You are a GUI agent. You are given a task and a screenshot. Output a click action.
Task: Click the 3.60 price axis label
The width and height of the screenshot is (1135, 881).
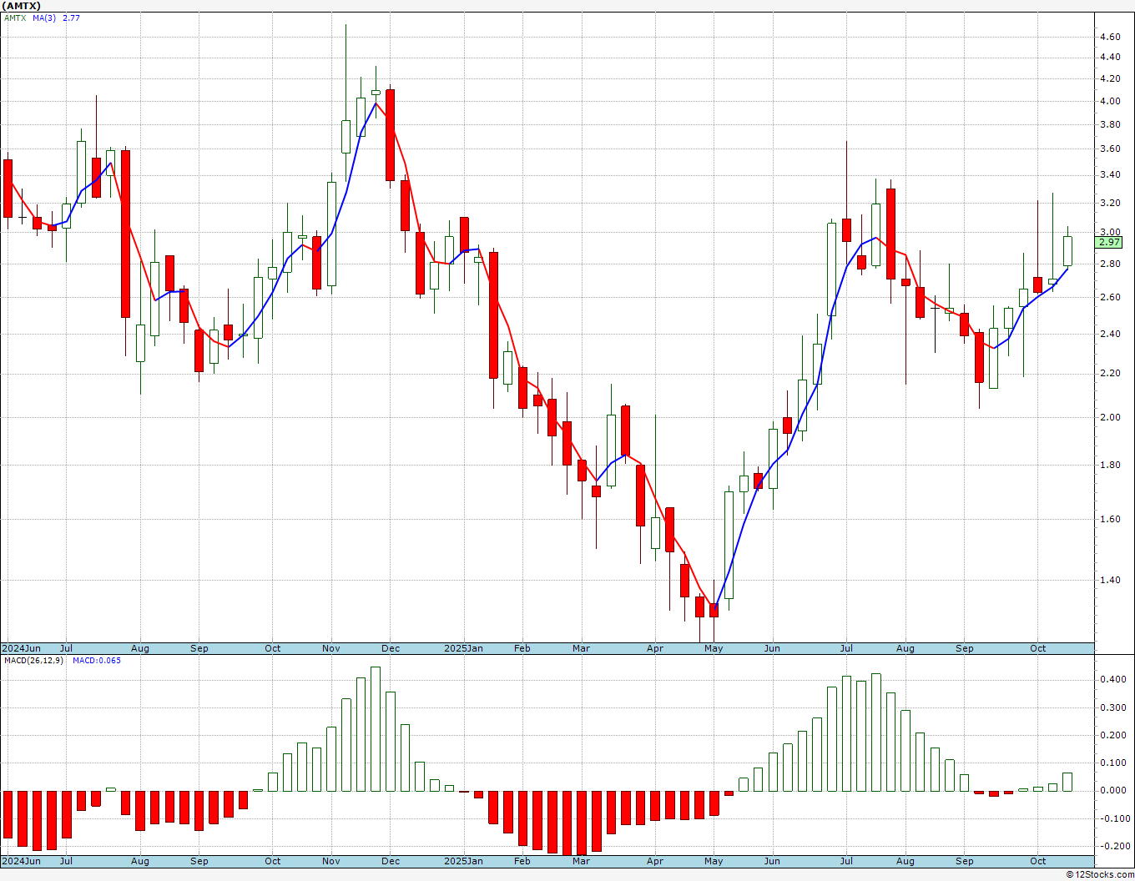click(1110, 149)
